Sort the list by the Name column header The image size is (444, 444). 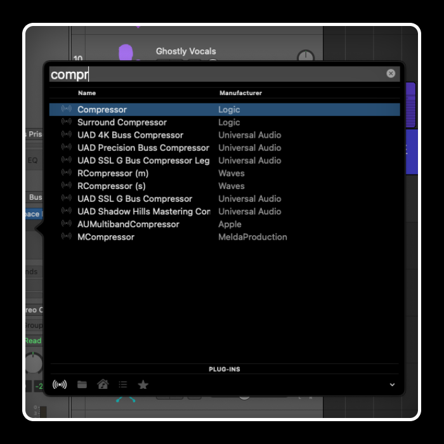point(87,93)
